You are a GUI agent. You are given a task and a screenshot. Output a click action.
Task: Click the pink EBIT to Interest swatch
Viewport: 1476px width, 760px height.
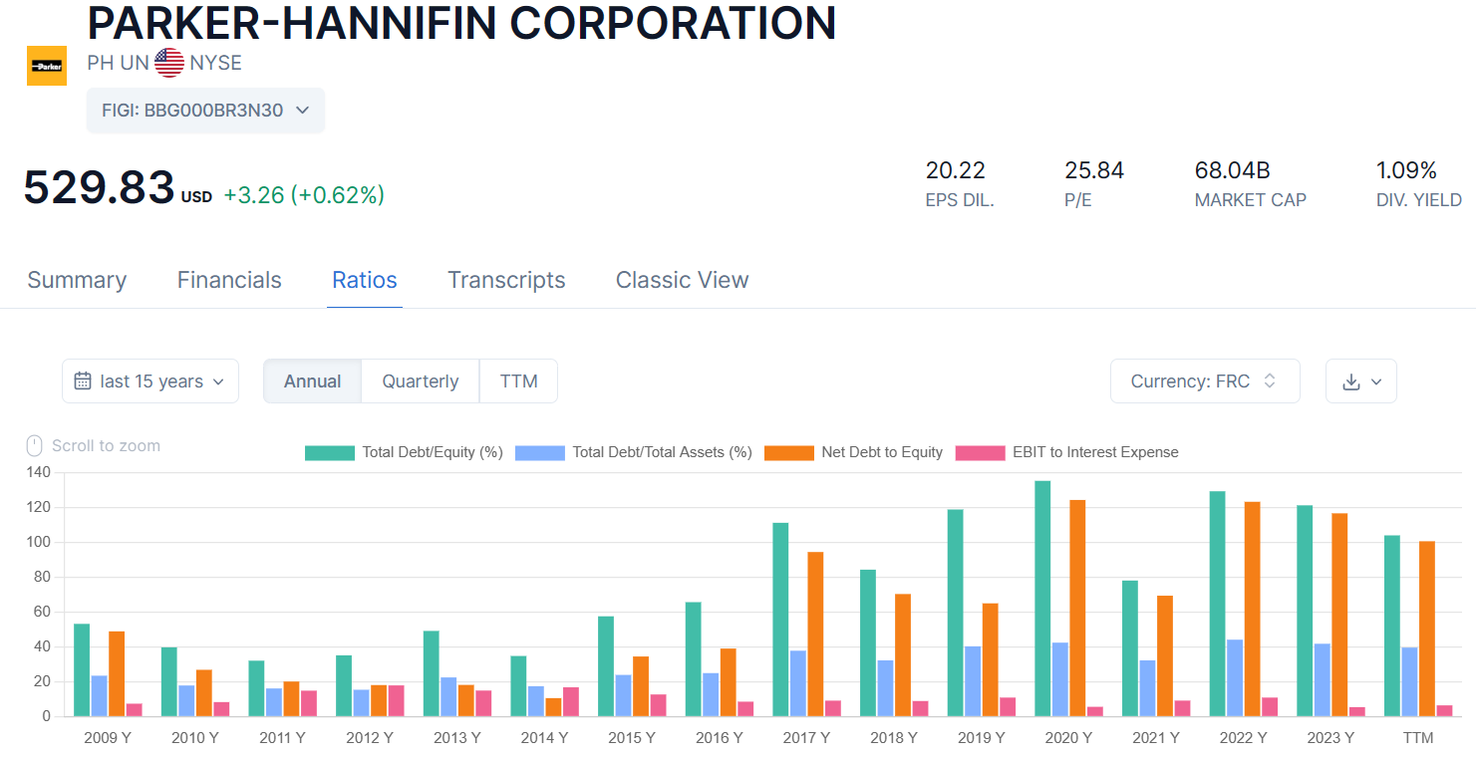point(980,452)
